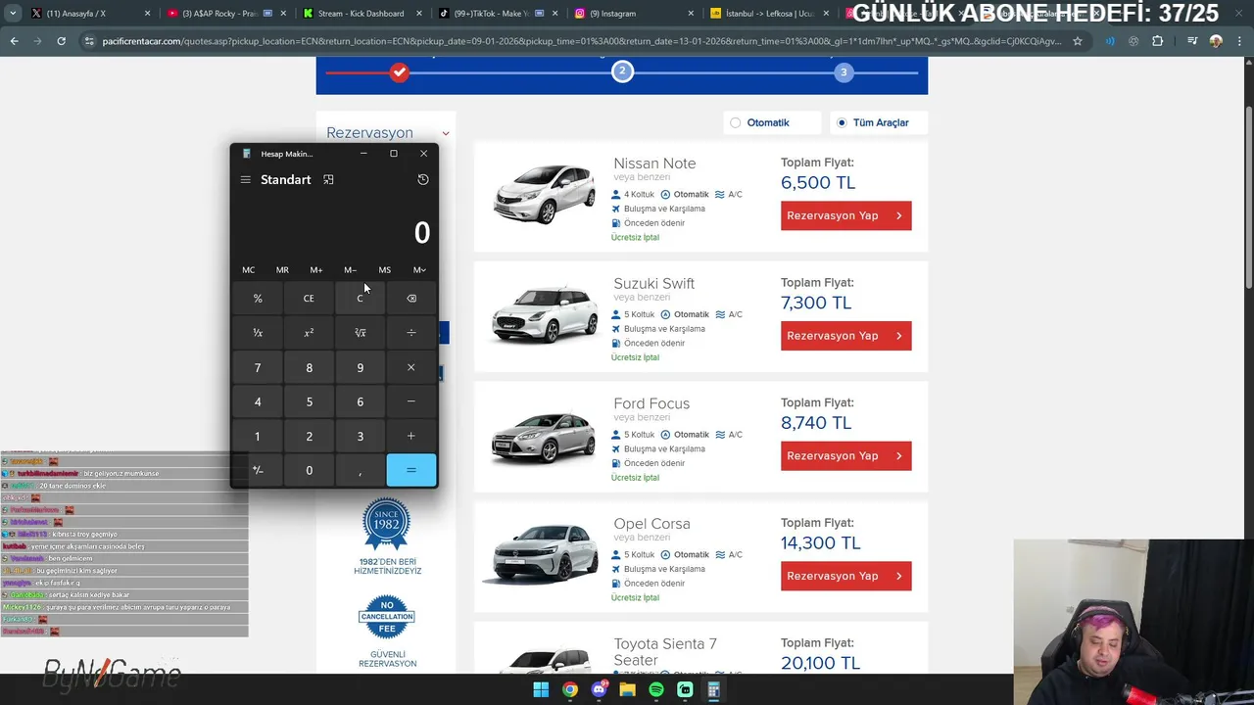The height and width of the screenshot is (705, 1254).
Task: Click the x squared calculator key
Action: pos(309,333)
